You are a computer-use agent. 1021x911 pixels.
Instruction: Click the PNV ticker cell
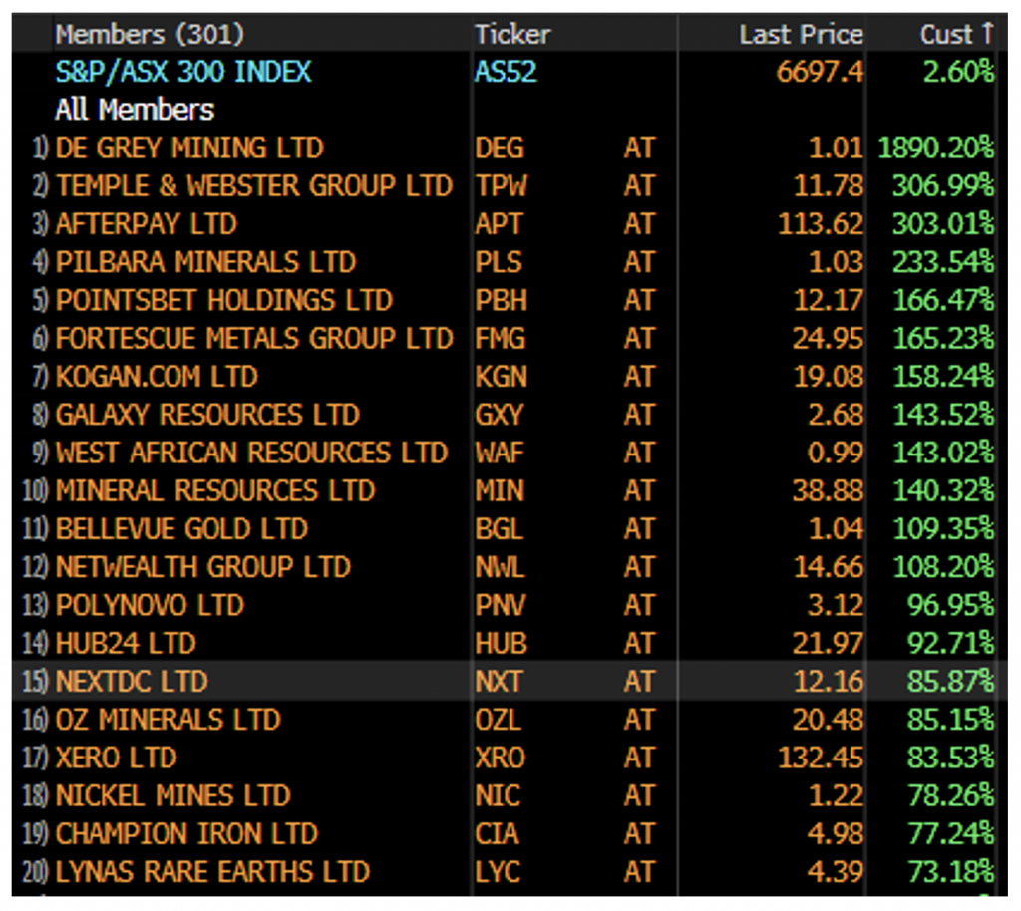(501, 605)
